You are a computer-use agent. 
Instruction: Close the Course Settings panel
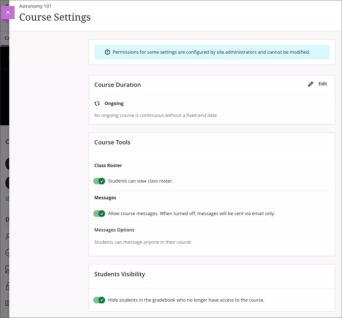(8, 12)
